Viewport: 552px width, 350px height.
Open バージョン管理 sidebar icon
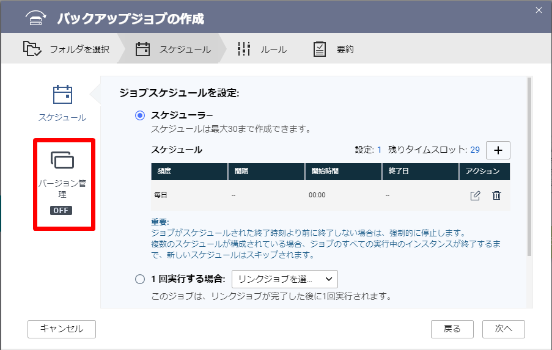[x=62, y=160]
